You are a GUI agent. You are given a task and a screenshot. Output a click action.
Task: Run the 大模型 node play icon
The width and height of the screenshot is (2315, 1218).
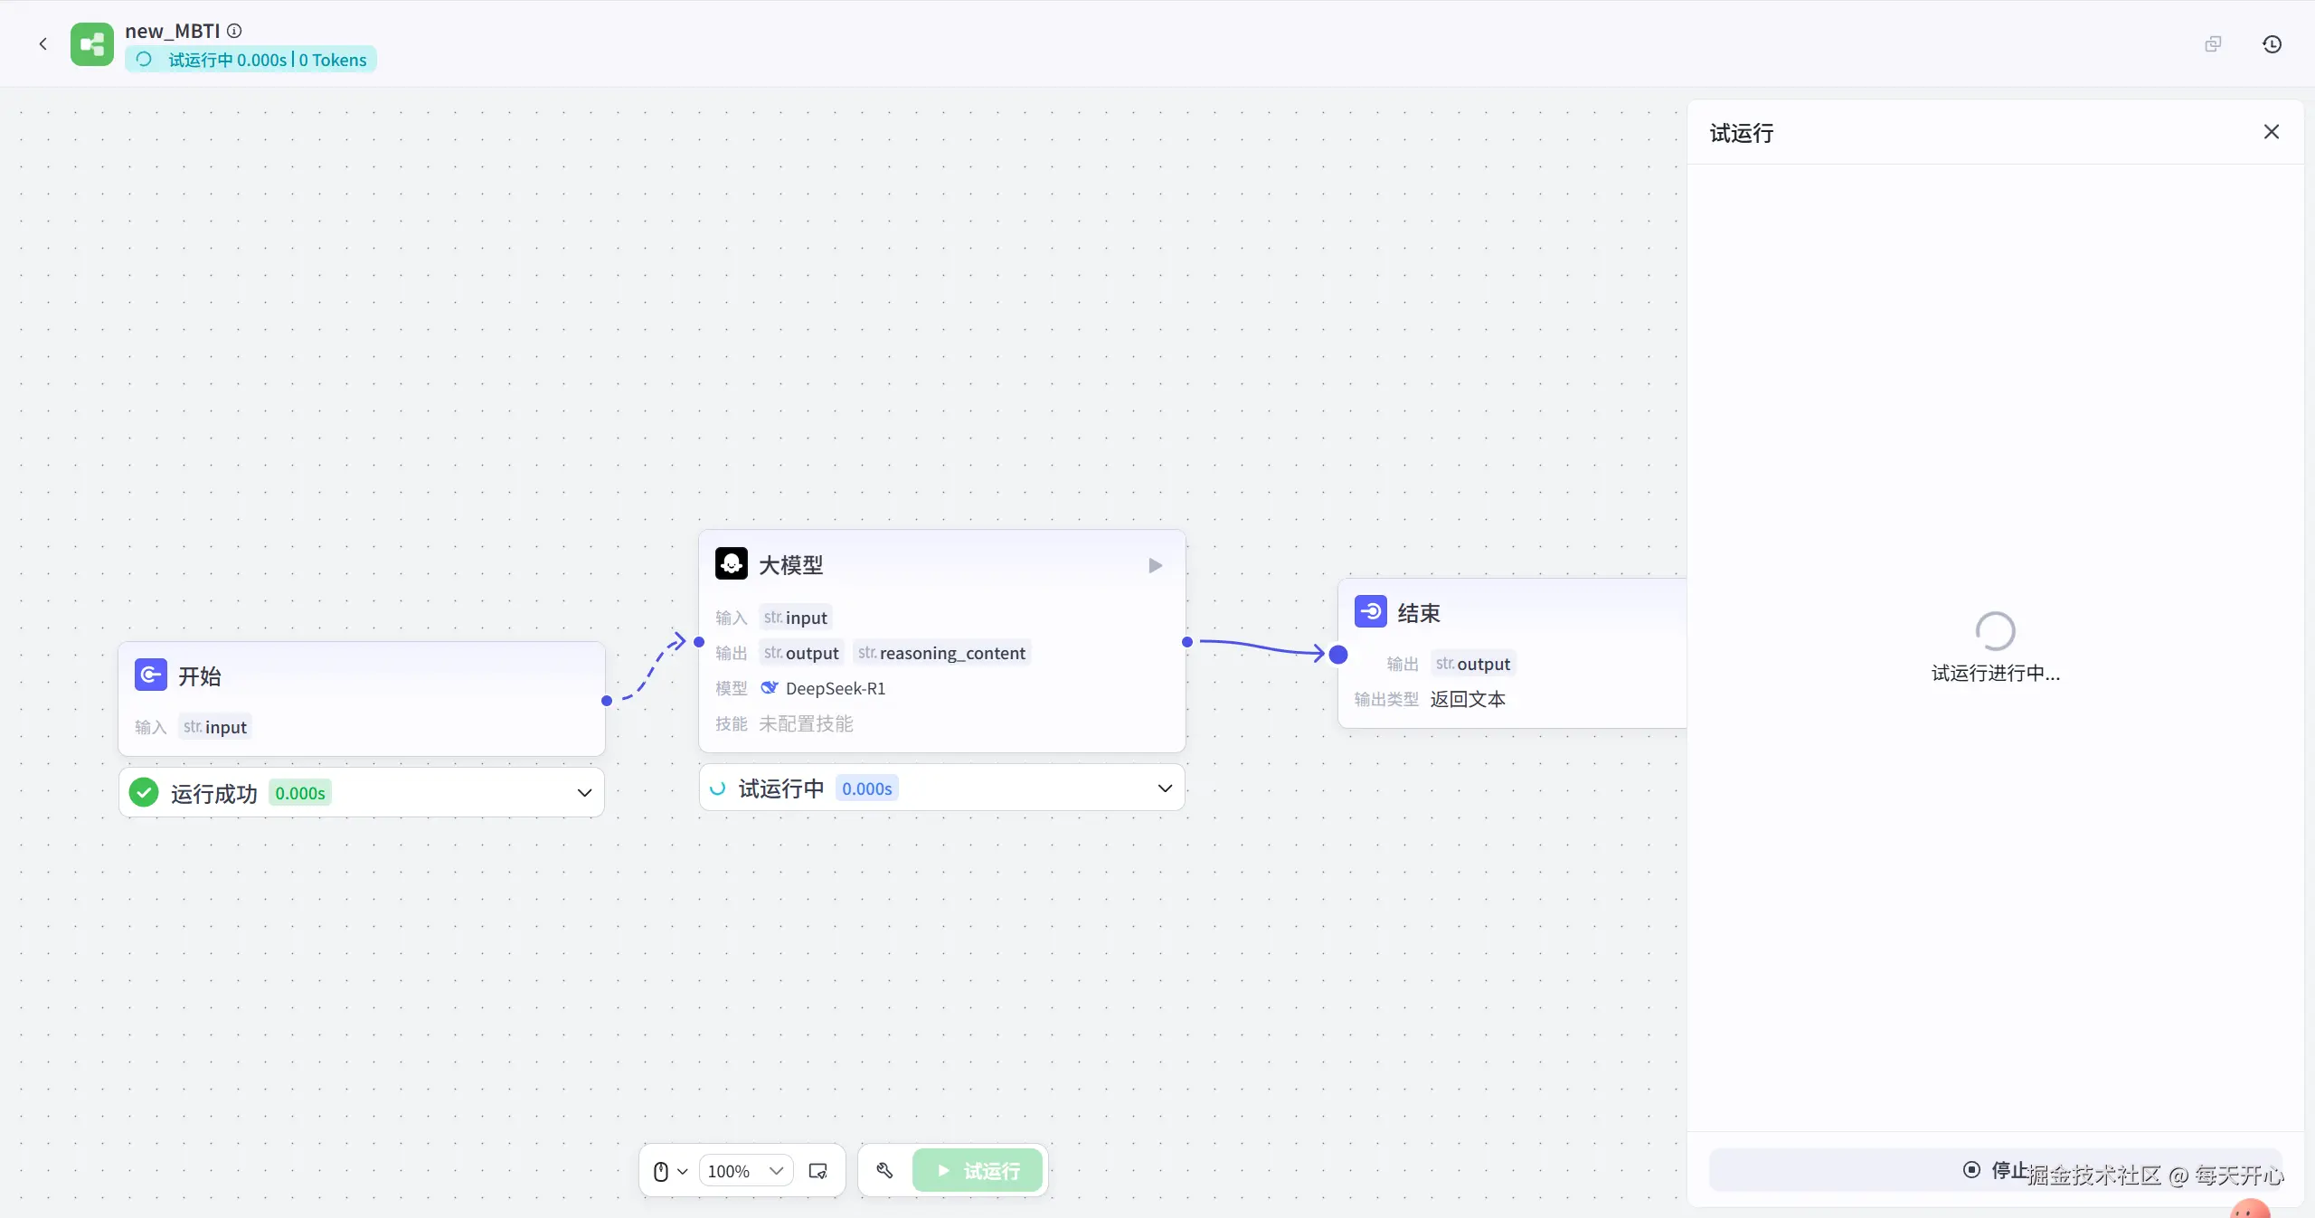1155,565
